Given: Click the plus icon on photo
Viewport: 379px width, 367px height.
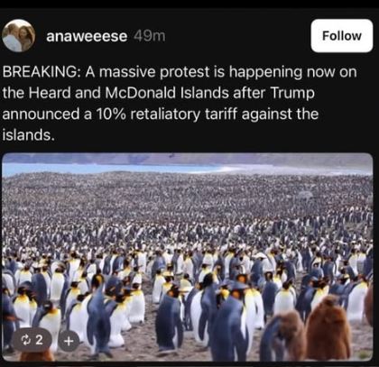Looking at the screenshot, I should pos(69,341).
